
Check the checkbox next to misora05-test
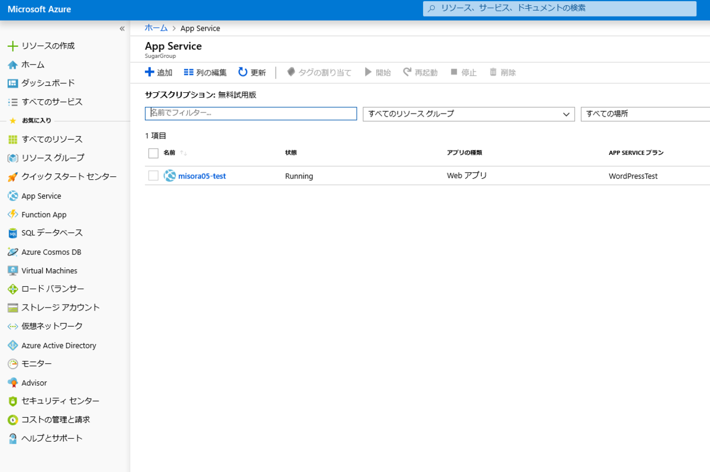pyautogui.click(x=152, y=176)
